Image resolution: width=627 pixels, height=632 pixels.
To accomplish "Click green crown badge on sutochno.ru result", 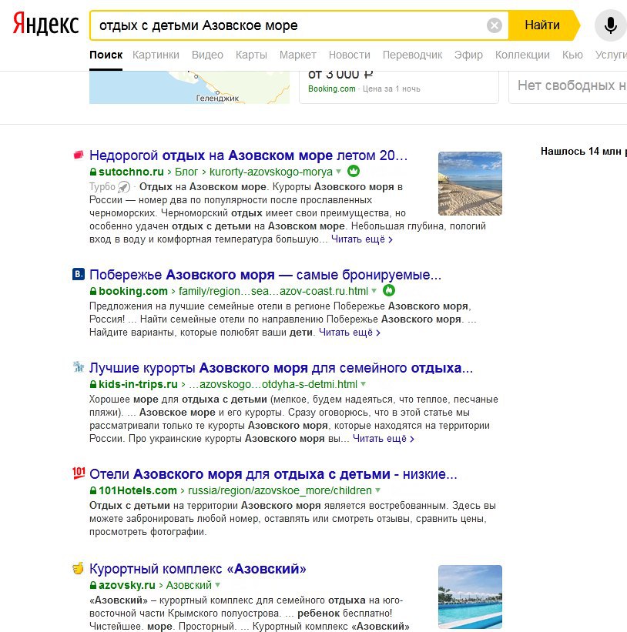I will [354, 172].
